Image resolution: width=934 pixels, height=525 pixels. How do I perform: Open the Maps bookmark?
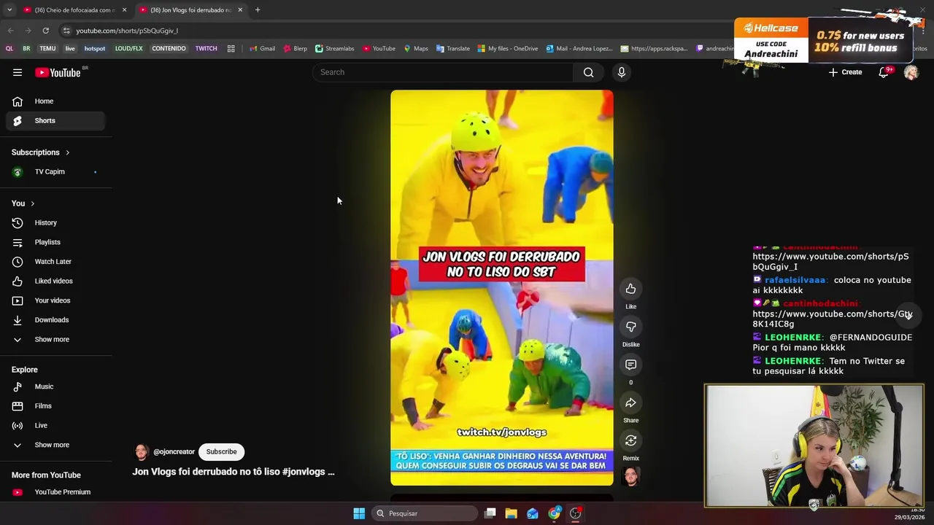coord(416,49)
